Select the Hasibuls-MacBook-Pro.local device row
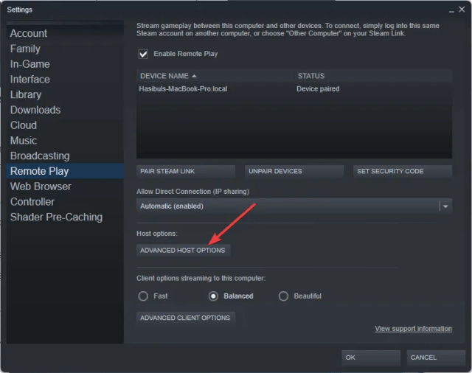The image size is (472, 373). tap(294, 89)
